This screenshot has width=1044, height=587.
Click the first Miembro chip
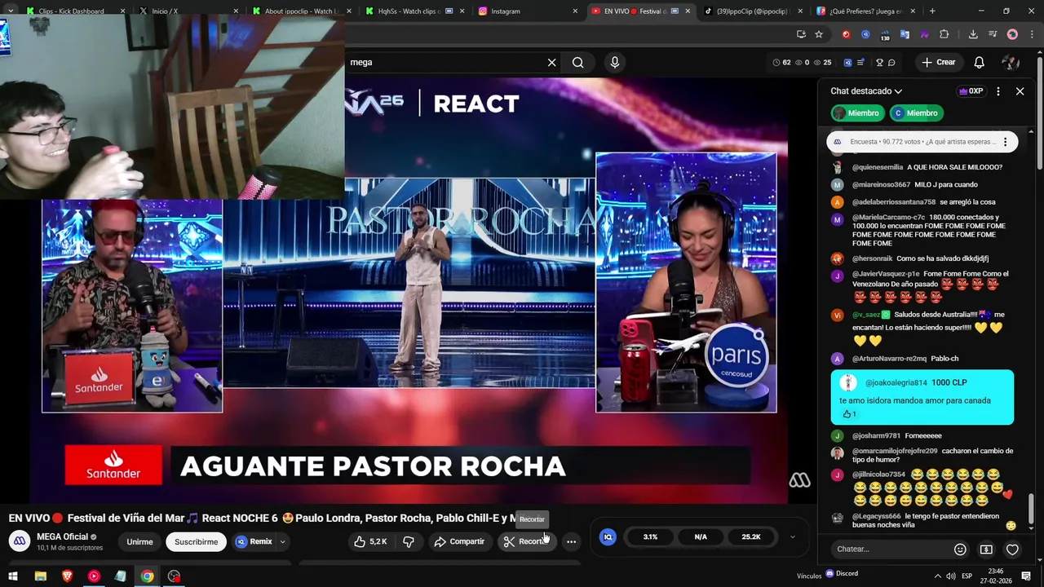pyautogui.click(x=857, y=113)
